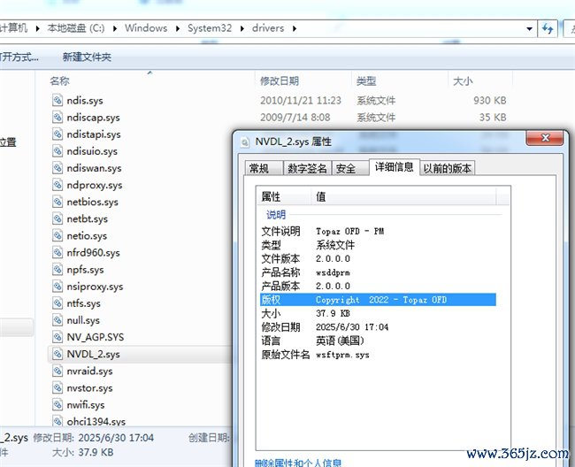This screenshot has width=575, height=467.
Task: Click the 说明 group header
Action: 276,214
